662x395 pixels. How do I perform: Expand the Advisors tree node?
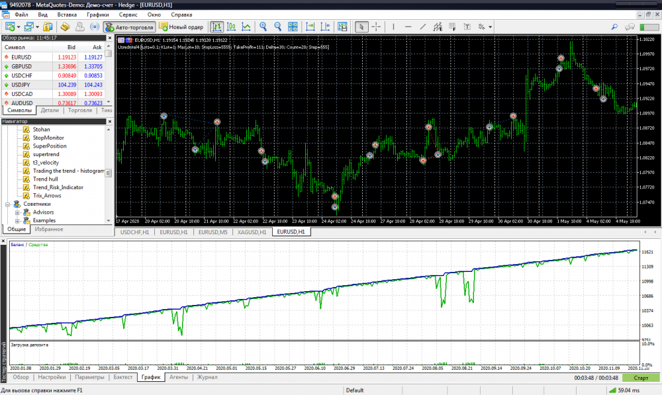click(17, 212)
